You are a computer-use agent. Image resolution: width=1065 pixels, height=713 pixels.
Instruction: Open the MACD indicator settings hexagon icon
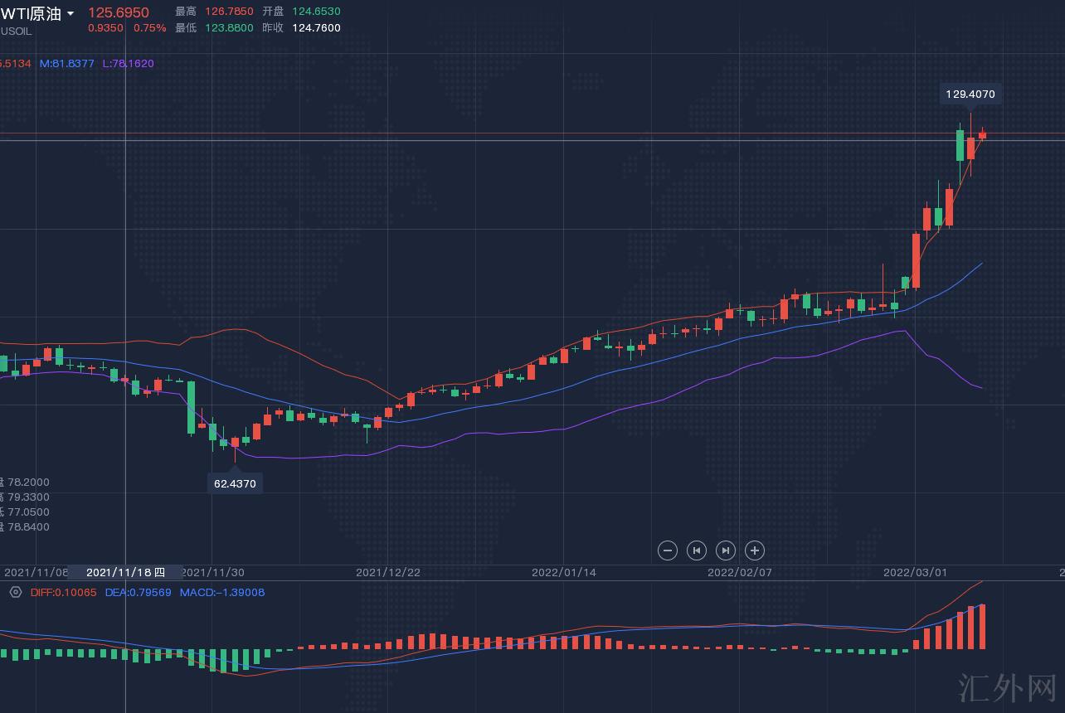point(15,592)
